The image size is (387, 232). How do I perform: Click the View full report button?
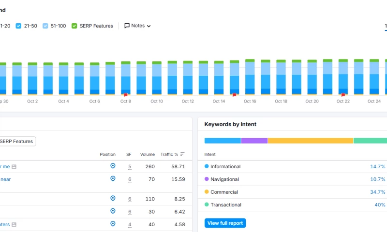(225, 223)
